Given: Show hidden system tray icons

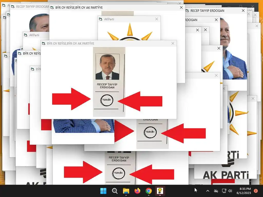Looking at the screenshot, I should pyautogui.click(x=208, y=191).
